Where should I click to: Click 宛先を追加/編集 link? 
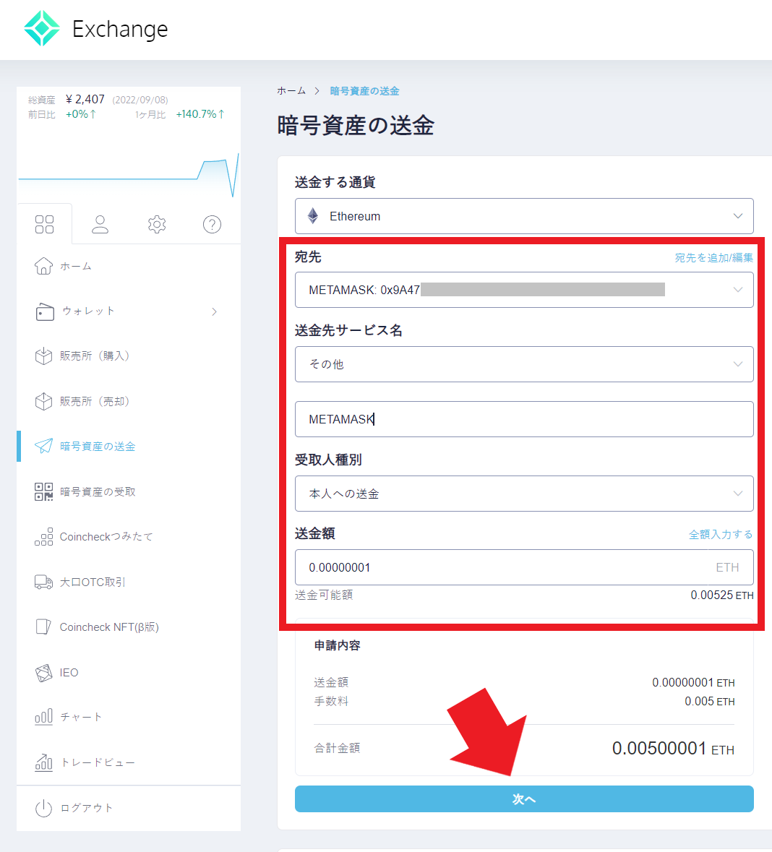(x=714, y=257)
